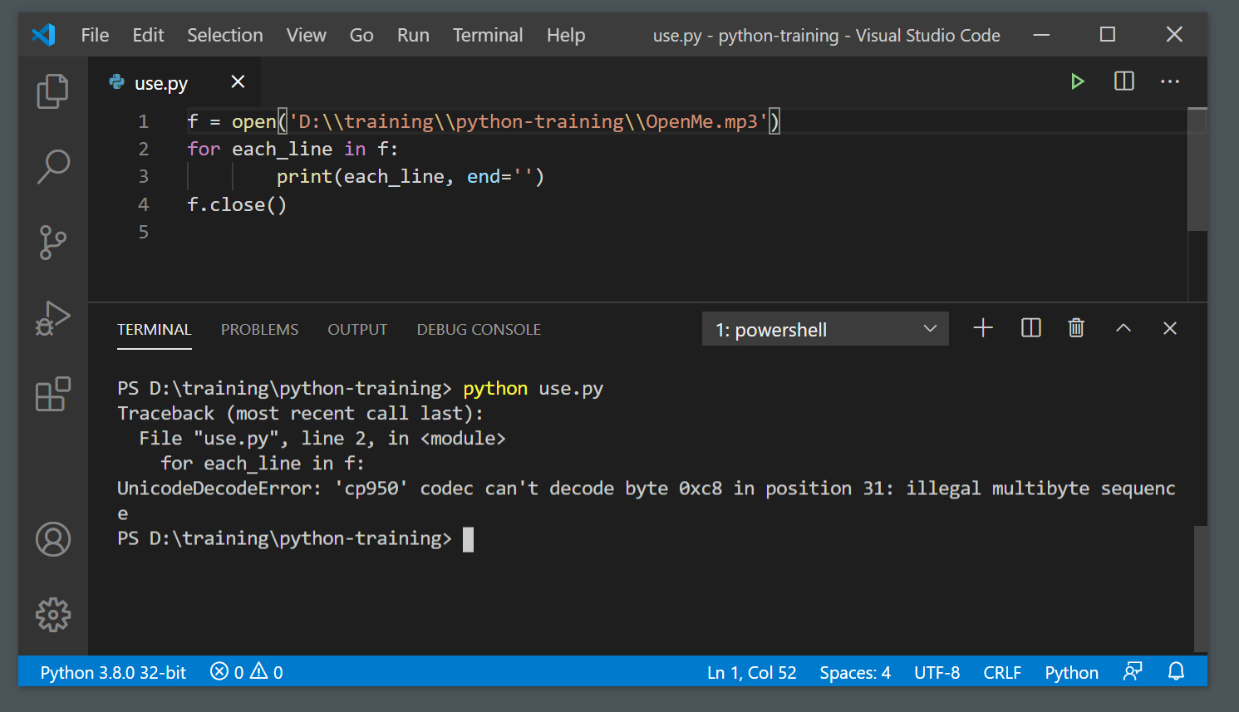Open the powershell terminal selector dropdown
The width and height of the screenshot is (1239, 712).
[825, 329]
